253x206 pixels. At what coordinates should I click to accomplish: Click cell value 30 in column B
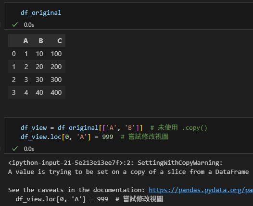[39, 80]
